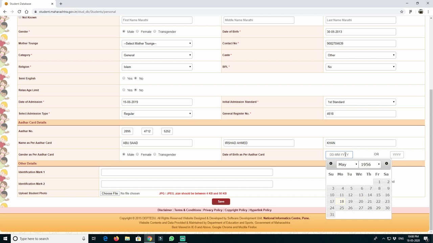Open WhatsApp from the taskbar
This screenshot has width=433, height=243.
coord(172,239)
